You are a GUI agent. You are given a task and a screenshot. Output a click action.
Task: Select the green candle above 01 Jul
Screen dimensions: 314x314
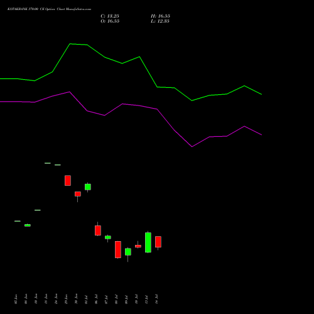click(x=88, y=187)
